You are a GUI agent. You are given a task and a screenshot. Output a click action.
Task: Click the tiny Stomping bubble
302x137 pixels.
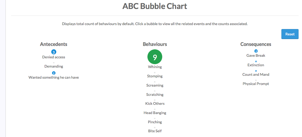point(155,73)
